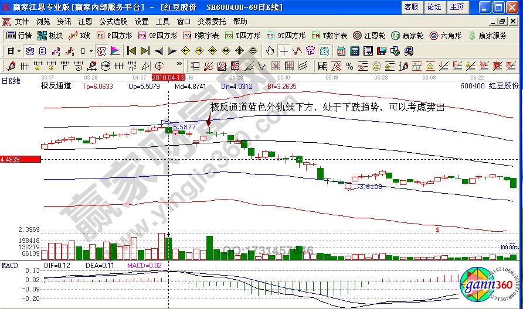Select the hand pan tool
This screenshot has height=309, width=523.
coord(270,51)
